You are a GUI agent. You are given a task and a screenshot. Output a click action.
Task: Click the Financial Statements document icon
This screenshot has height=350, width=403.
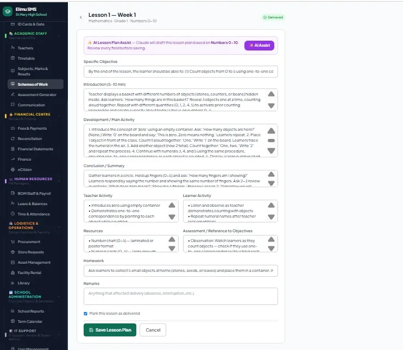(x=12, y=149)
